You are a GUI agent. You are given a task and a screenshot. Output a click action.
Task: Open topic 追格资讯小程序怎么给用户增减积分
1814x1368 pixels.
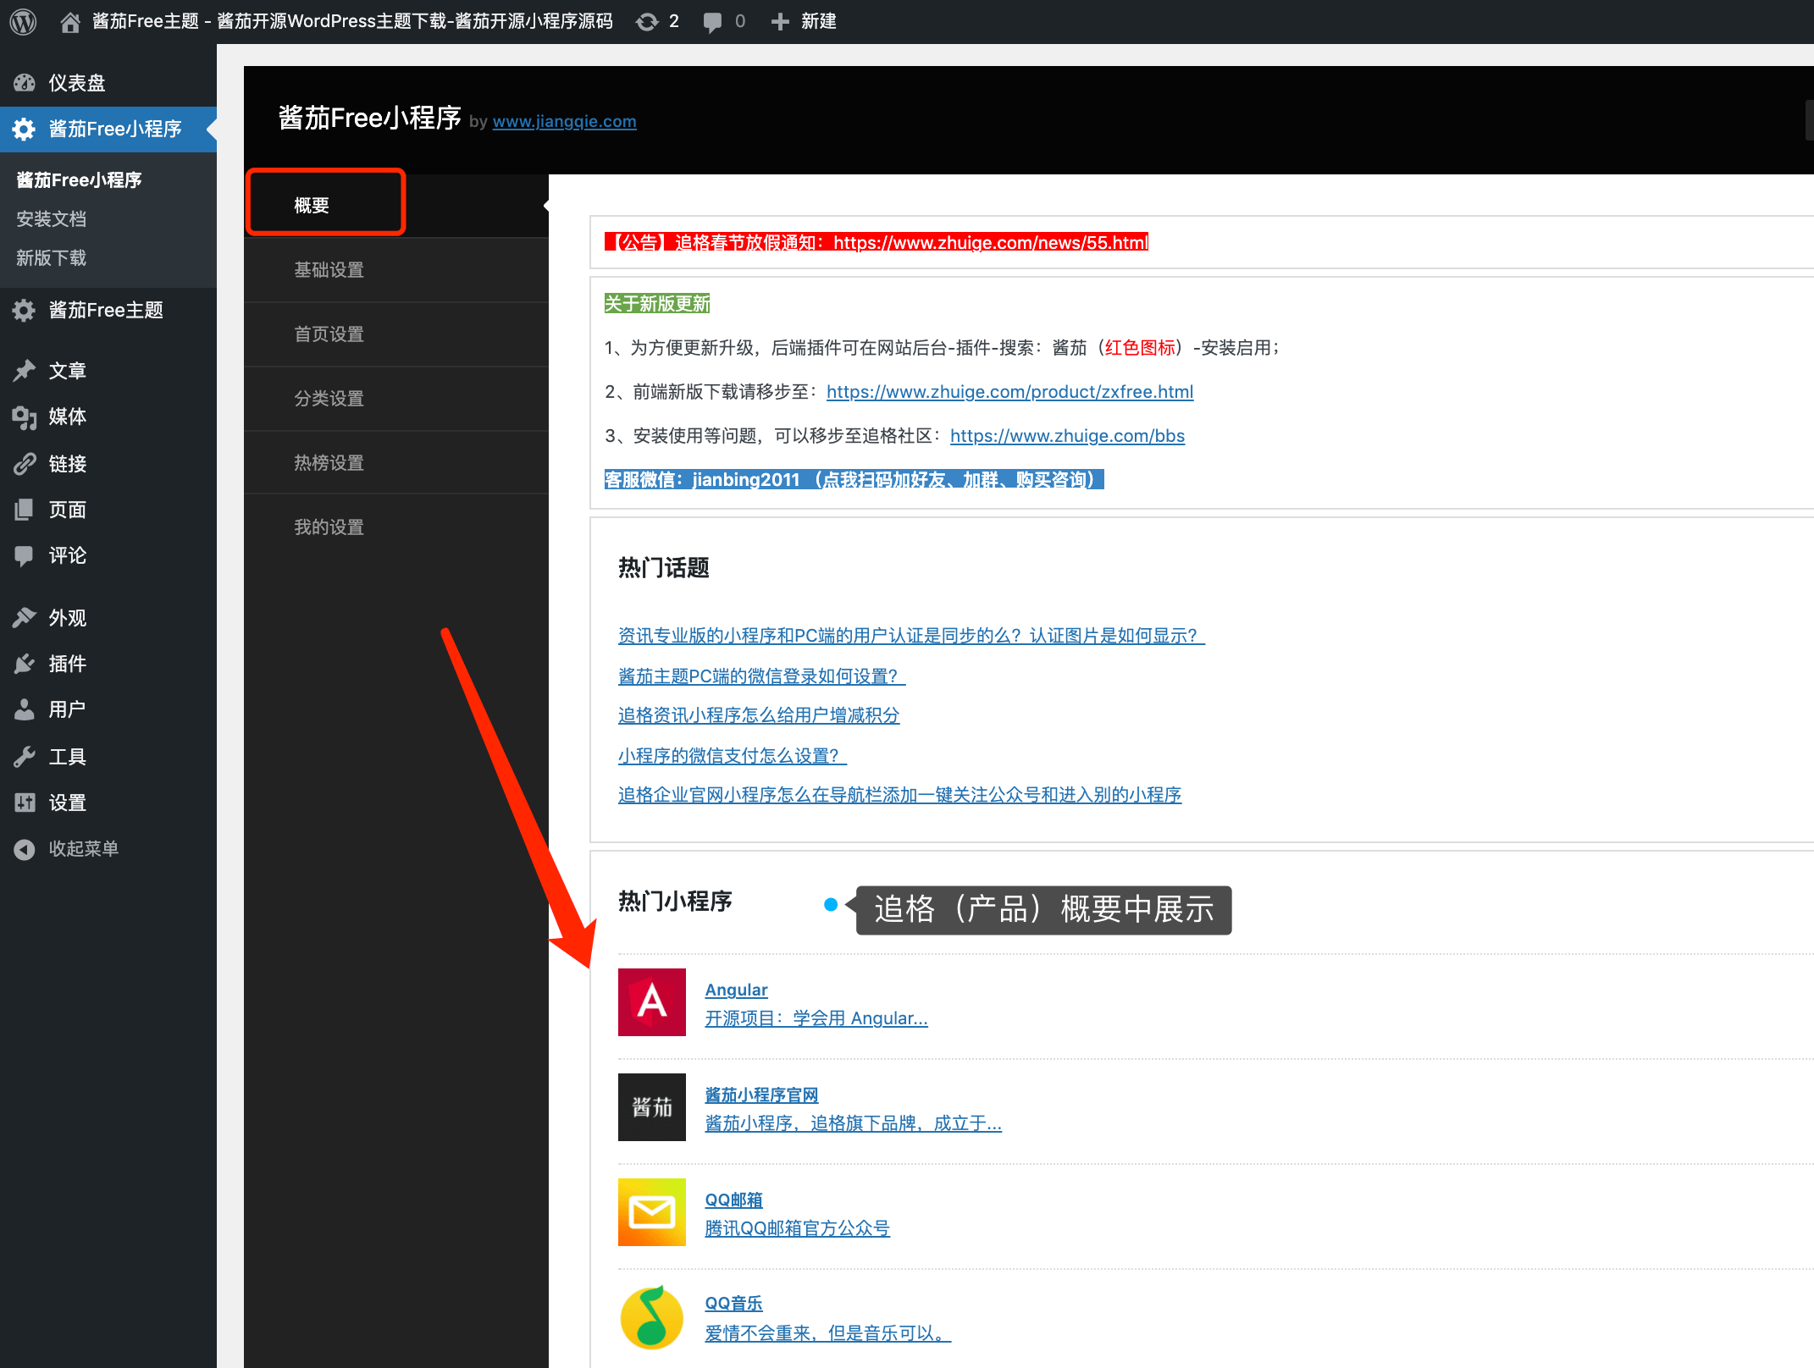tap(759, 715)
